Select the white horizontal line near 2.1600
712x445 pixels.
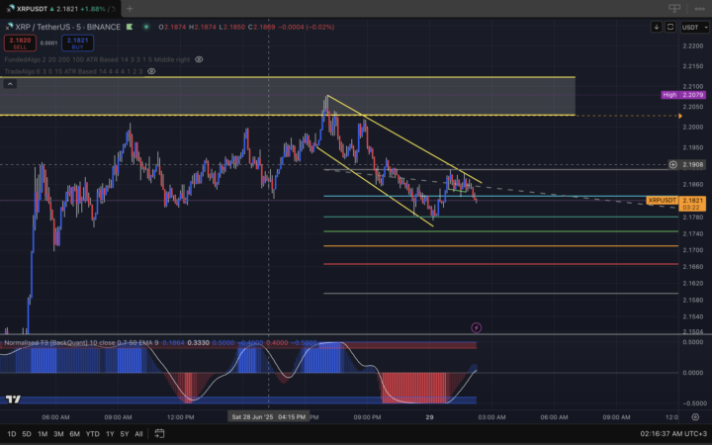[500, 294]
